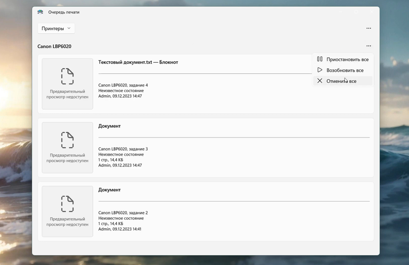Click Admin, 09.12.2023 14:47 in задание 4

pos(120,96)
